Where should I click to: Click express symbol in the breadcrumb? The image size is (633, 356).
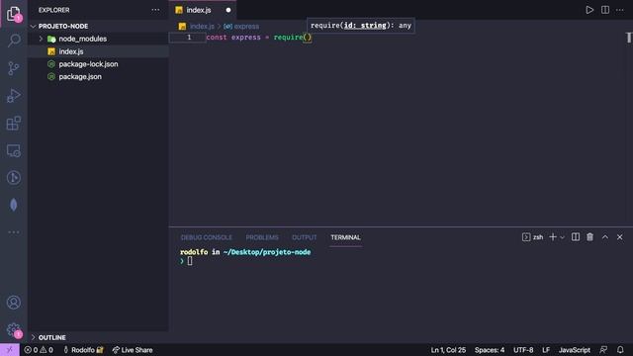pos(246,27)
